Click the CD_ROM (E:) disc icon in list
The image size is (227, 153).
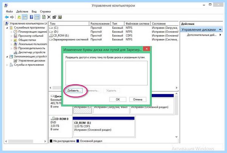pyautogui.click(x=51, y=36)
